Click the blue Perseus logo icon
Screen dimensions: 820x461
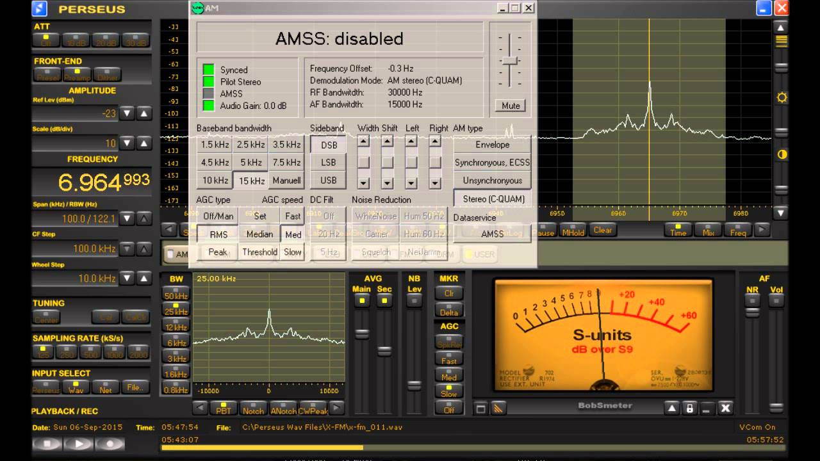(40, 8)
